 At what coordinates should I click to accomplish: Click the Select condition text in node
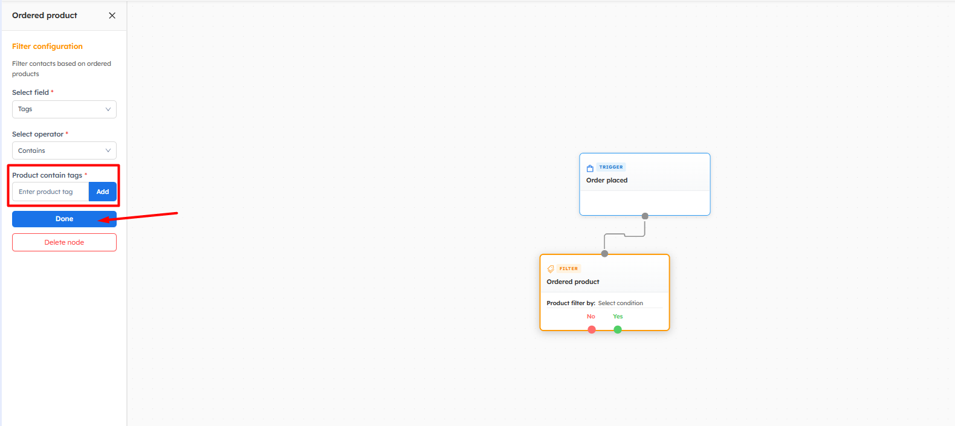[x=620, y=303]
